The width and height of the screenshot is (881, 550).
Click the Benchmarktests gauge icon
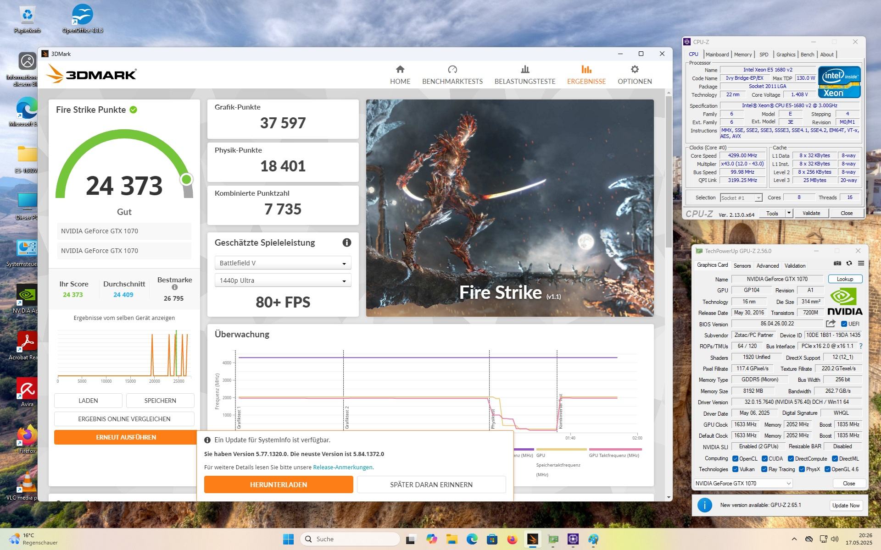(x=452, y=70)
